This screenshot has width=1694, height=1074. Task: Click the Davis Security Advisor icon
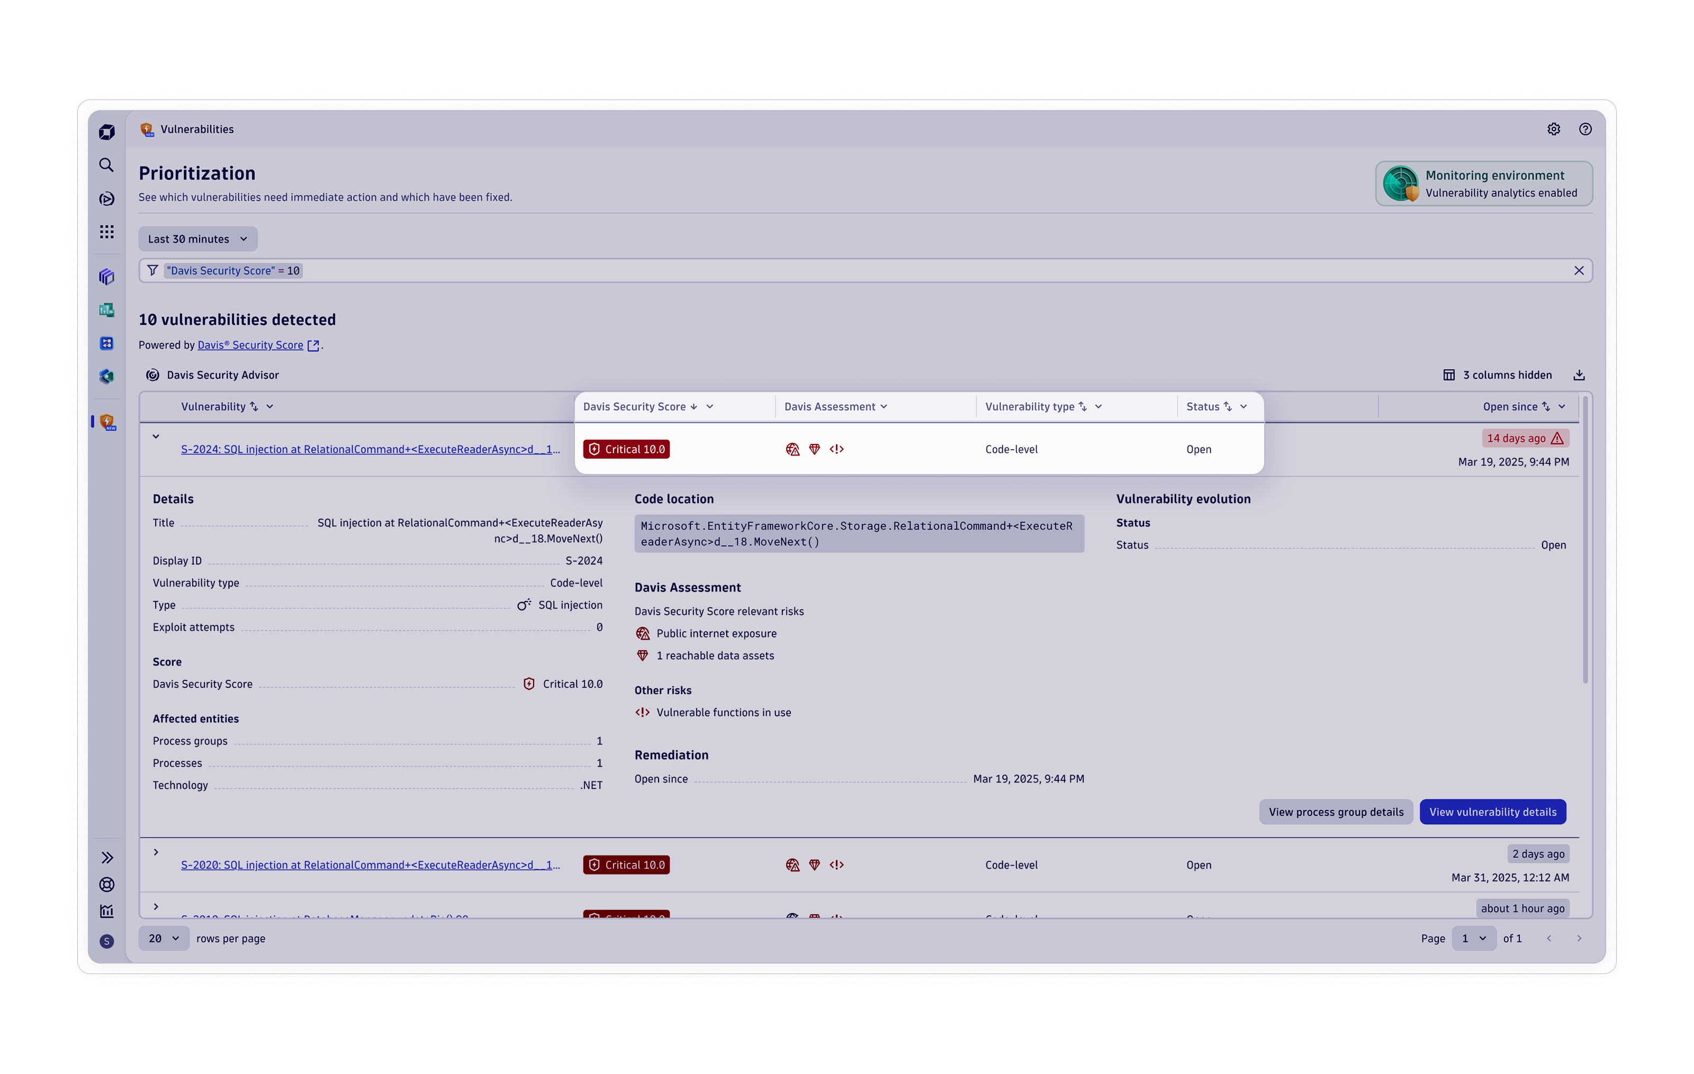[152, 375]
